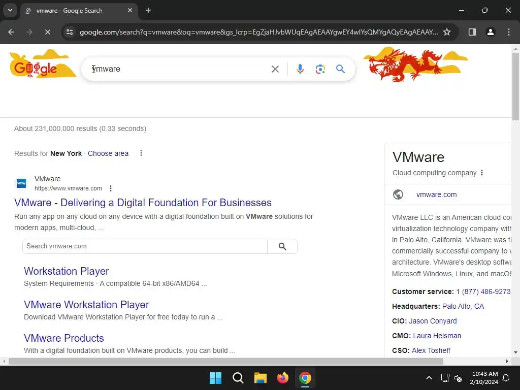Click Chrome icon in taskbar

coord(305,378)
